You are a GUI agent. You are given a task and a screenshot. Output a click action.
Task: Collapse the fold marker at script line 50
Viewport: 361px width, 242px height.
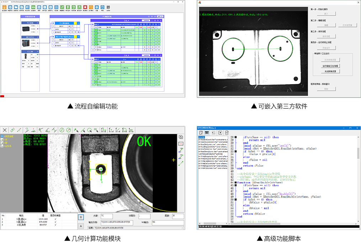coord(235,199)
